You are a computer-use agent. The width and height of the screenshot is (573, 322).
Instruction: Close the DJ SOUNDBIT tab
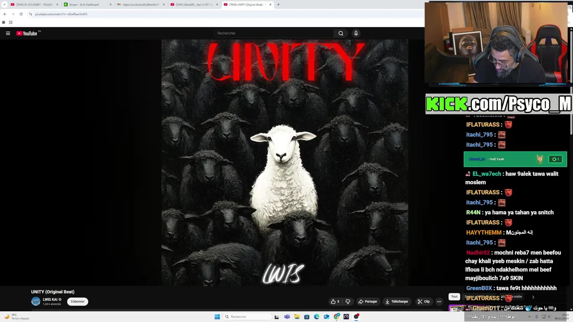point(57,4)
